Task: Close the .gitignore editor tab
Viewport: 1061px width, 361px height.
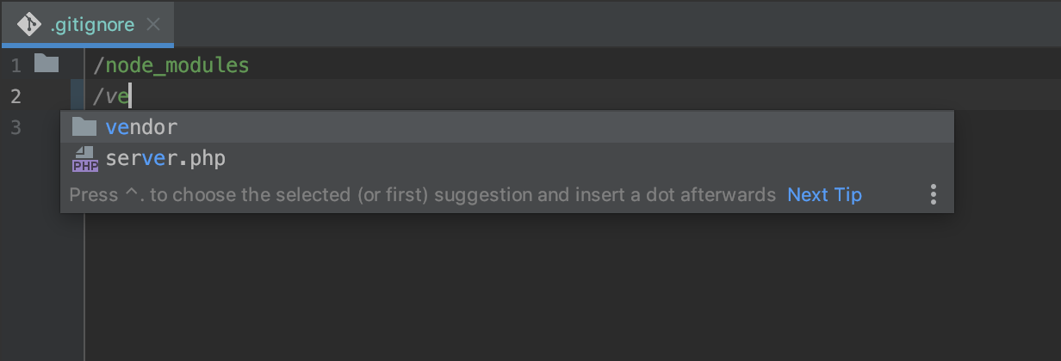Action: [153, 24]
